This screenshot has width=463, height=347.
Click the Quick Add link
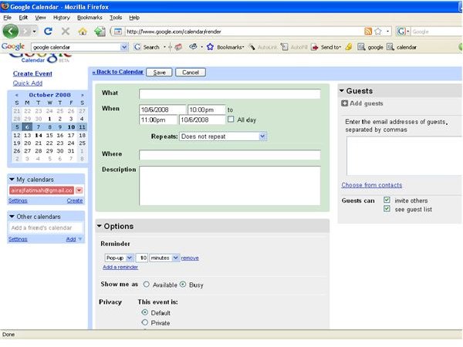click(28, 83)
